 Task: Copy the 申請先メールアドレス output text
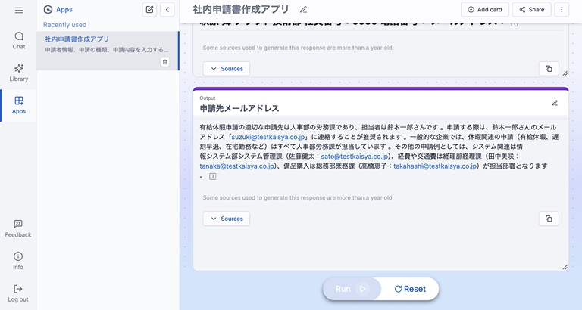[x=548, y=219]
